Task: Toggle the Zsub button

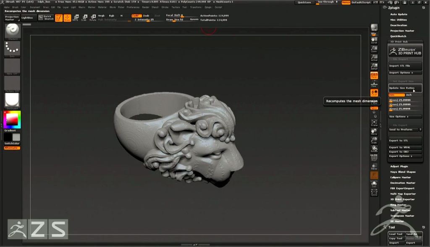Action: [146, 16]
